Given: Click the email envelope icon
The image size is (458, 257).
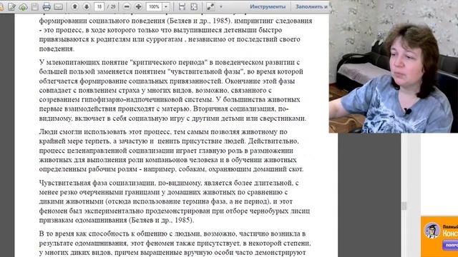Looking at the screenshot, I should click(x=59, y=6).
